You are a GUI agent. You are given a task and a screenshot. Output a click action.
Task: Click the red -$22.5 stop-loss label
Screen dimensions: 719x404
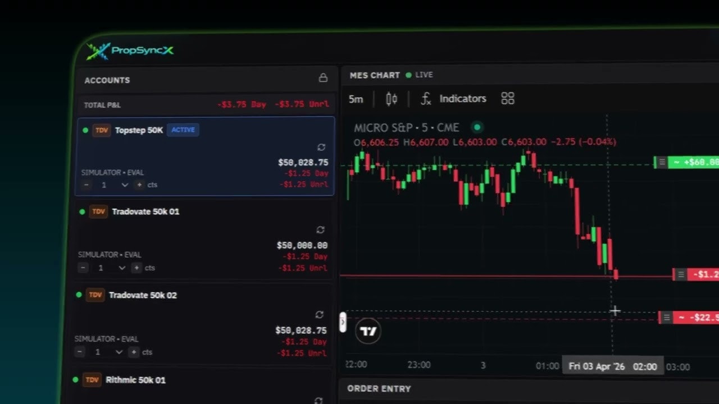696,318
